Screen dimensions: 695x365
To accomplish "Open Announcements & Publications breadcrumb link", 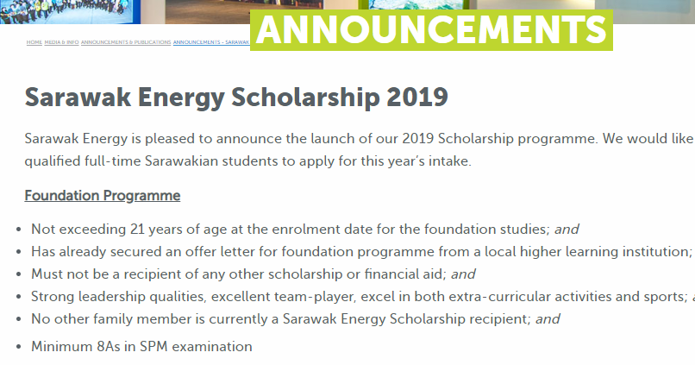I will pos(126,42).
